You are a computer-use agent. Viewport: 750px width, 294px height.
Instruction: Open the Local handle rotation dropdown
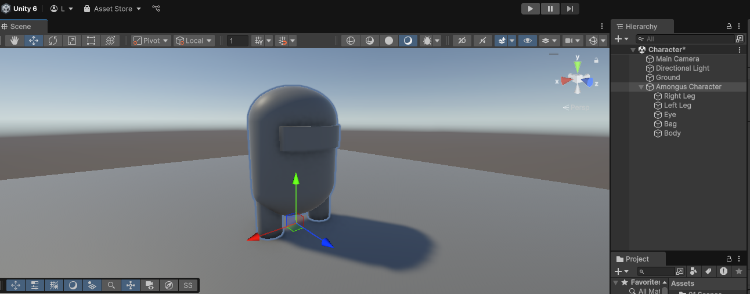point(194,41)
